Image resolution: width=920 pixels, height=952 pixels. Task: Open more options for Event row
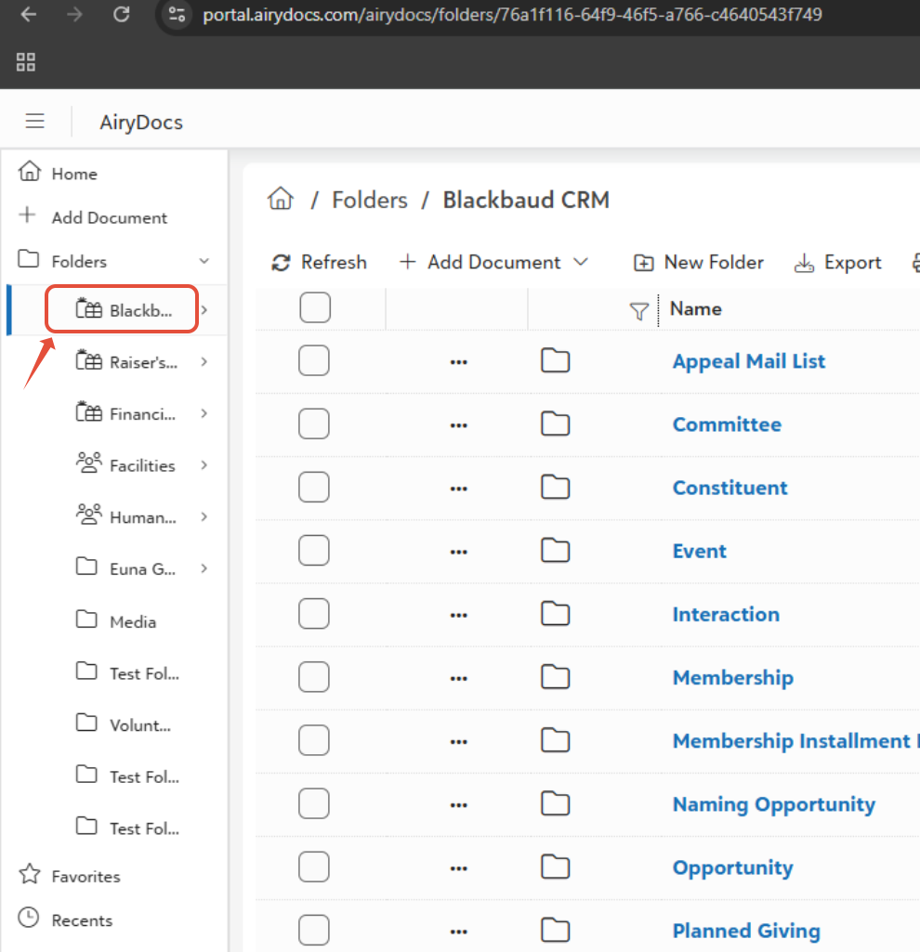(459, 552)
